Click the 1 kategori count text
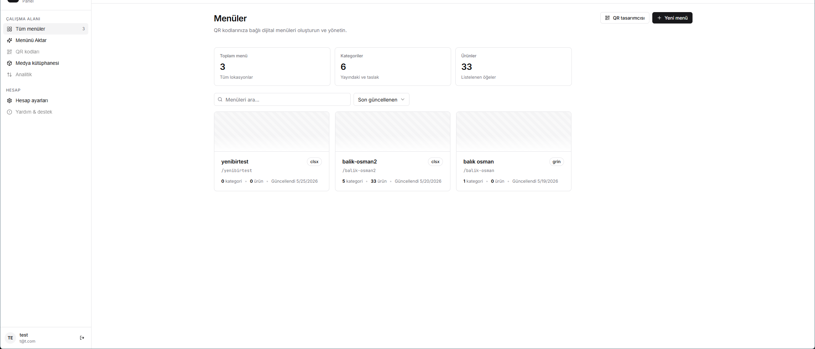 [473, 181]
